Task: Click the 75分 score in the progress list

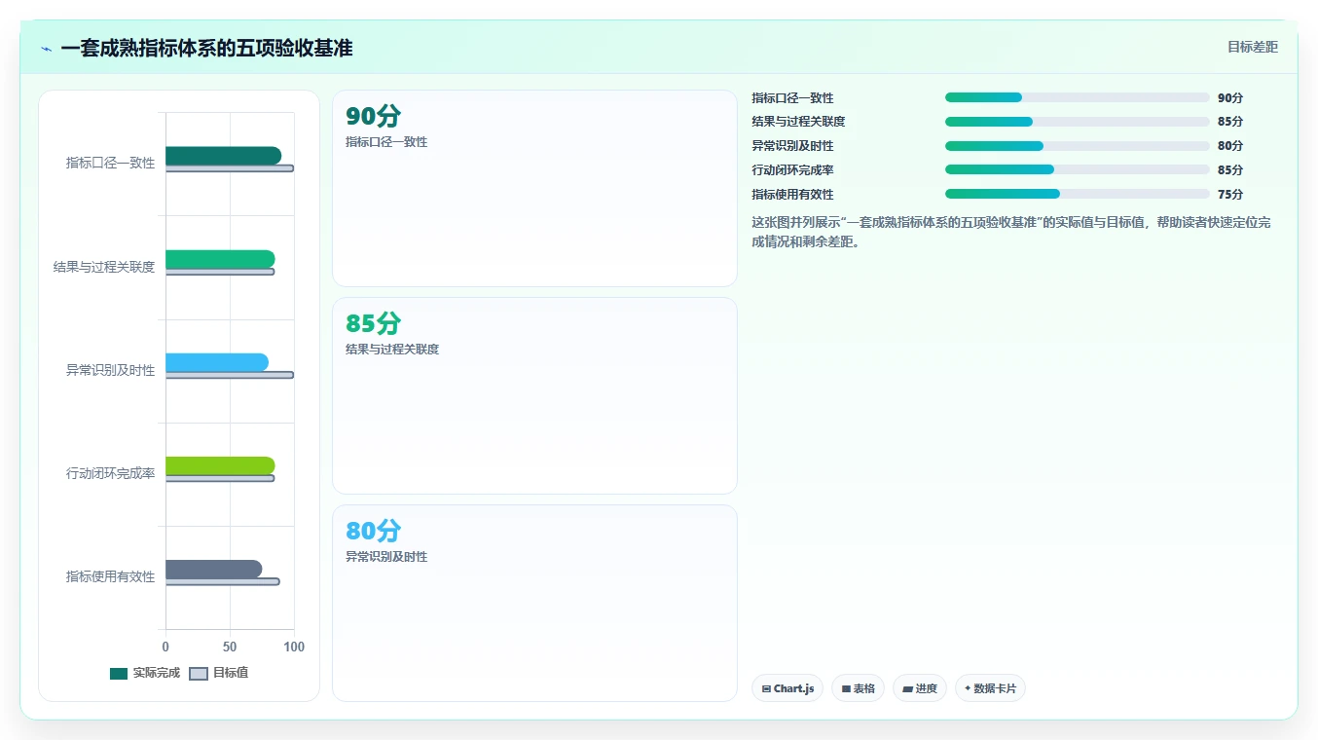Action: (1230, 195)
